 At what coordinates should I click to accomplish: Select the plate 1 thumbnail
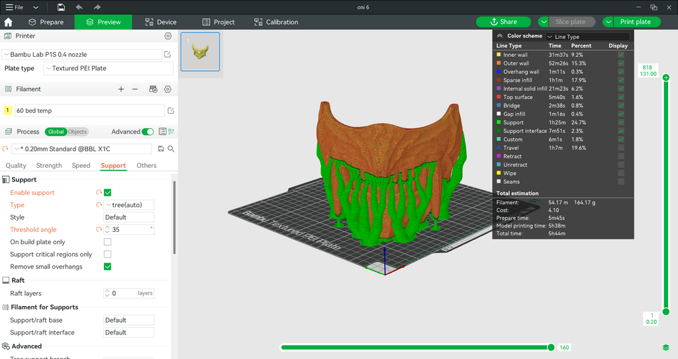(x=200, y=52)
